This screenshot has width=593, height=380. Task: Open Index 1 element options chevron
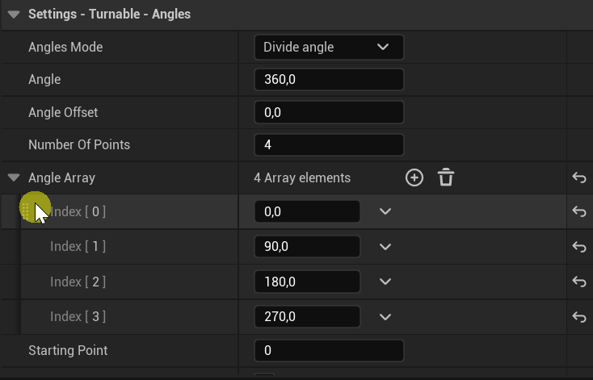(385, 247)
